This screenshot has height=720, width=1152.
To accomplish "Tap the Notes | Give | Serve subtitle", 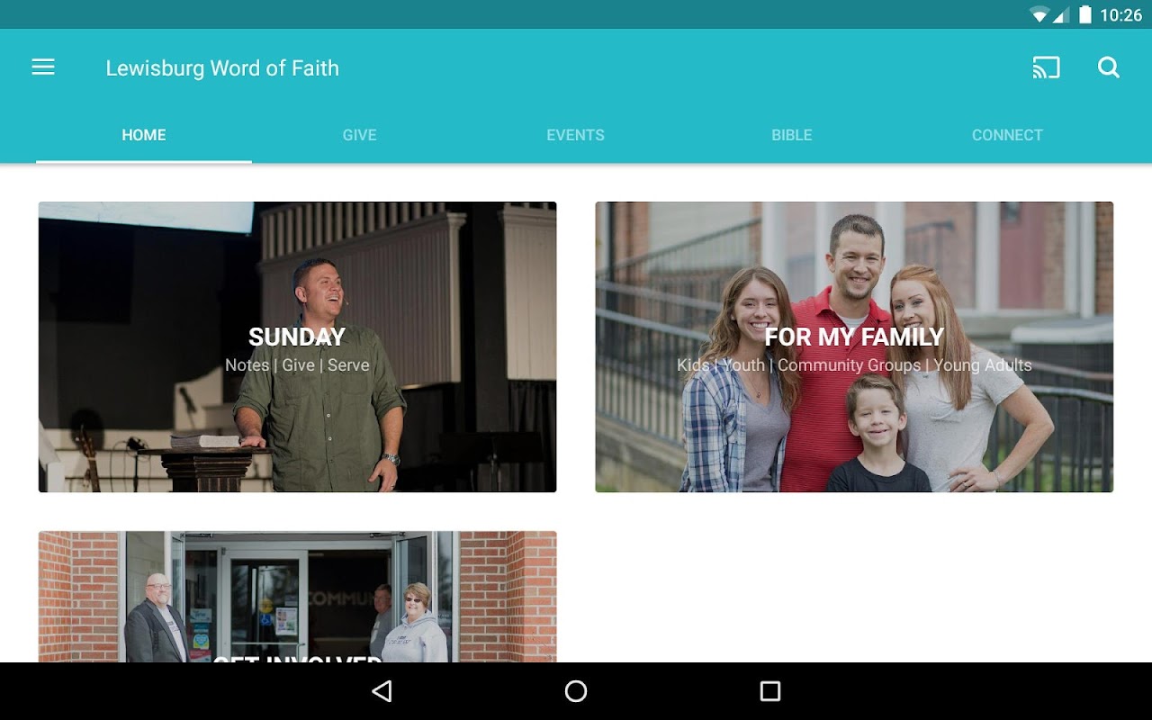I will point(297,365).
